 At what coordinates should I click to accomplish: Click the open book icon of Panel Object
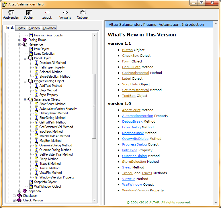tap(30, 58)
